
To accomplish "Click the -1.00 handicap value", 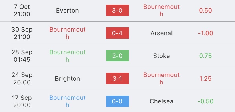I will pos(205,33).
